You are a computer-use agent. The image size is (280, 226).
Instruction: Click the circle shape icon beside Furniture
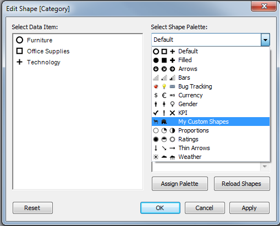click(19, 40)
